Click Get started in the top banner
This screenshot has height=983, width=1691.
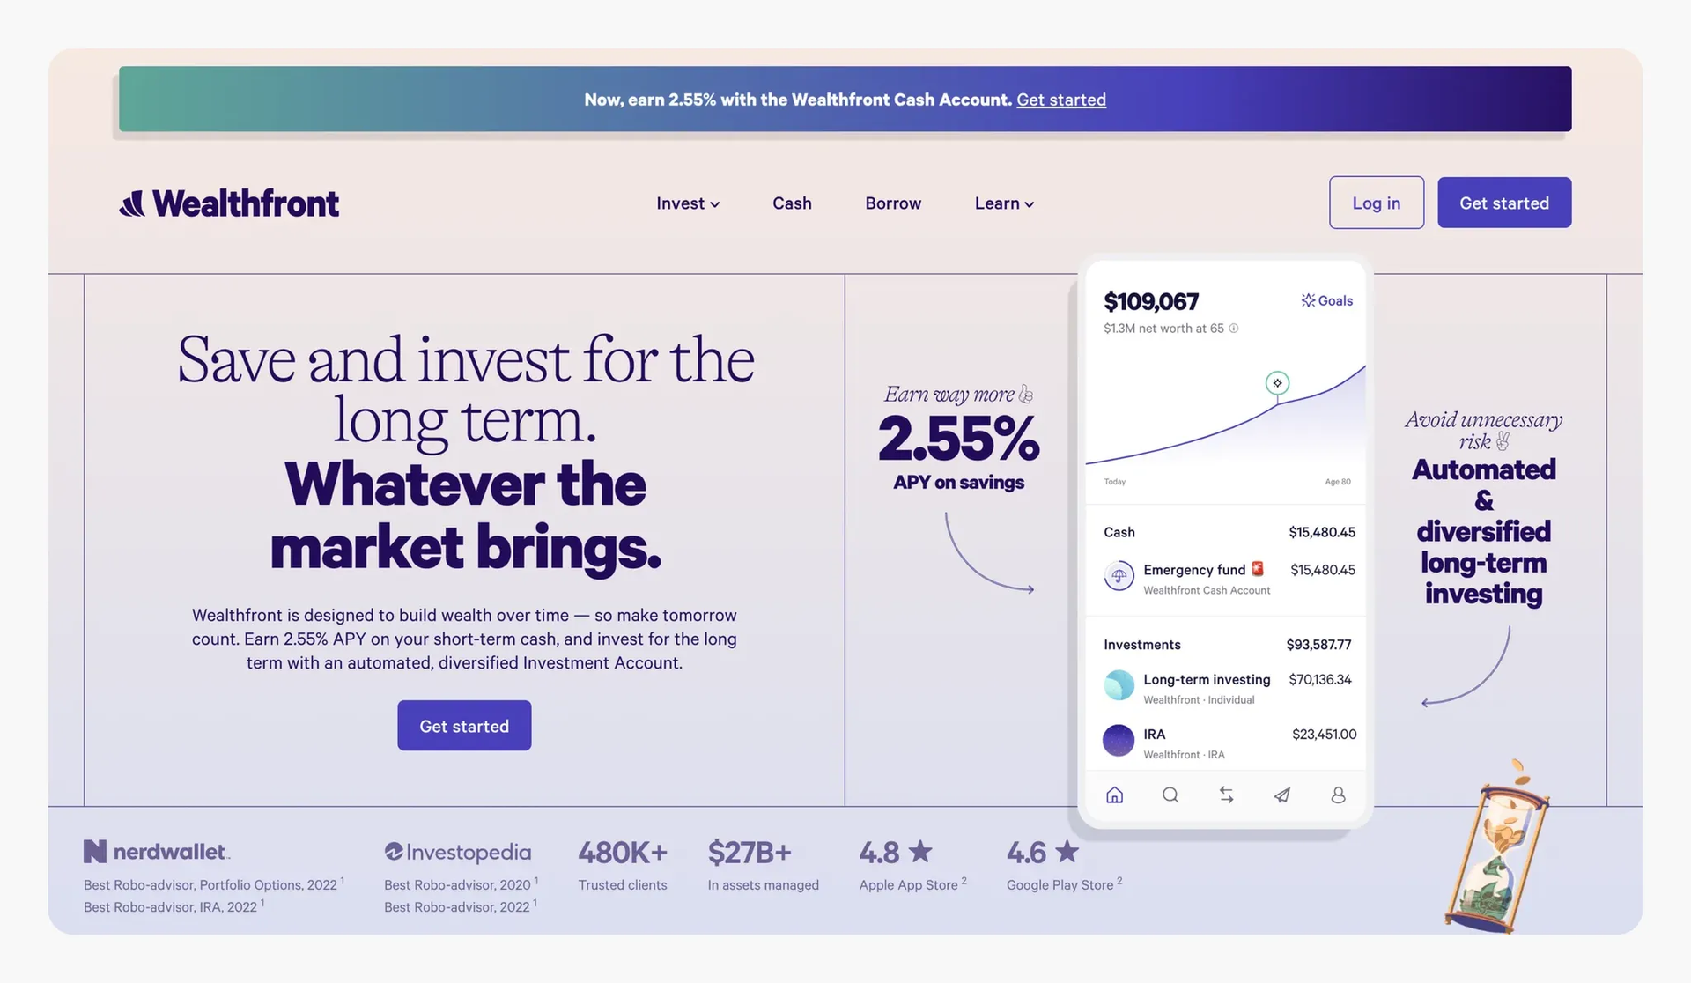pos(1061,100)
